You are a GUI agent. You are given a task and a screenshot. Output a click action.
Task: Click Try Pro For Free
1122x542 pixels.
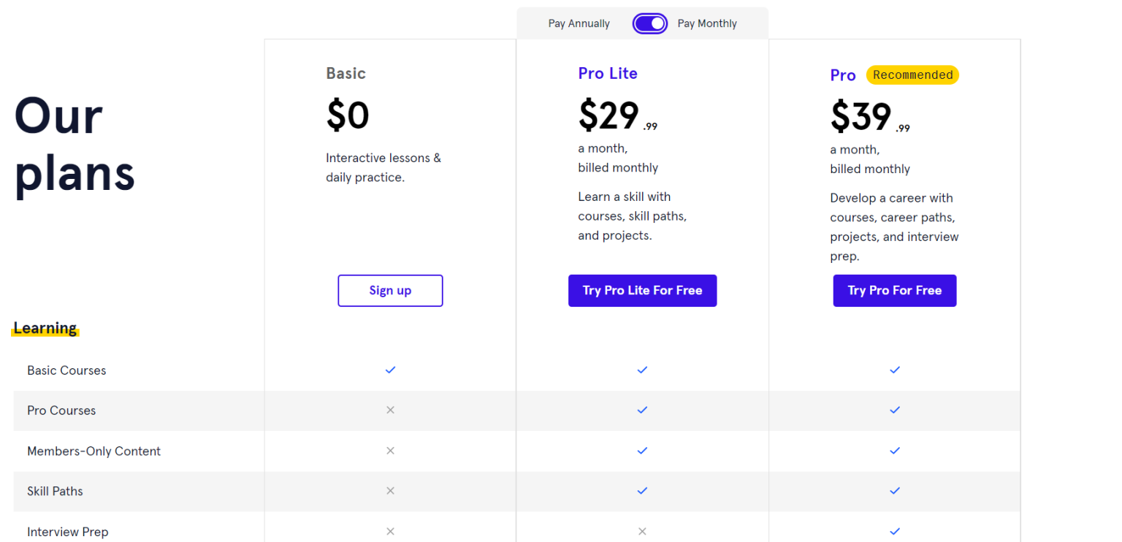pyautogui.click(x=895, y=290)
